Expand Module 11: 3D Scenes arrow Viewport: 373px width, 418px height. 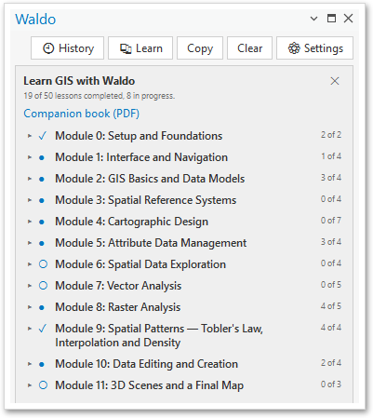[x=30, y=385]
